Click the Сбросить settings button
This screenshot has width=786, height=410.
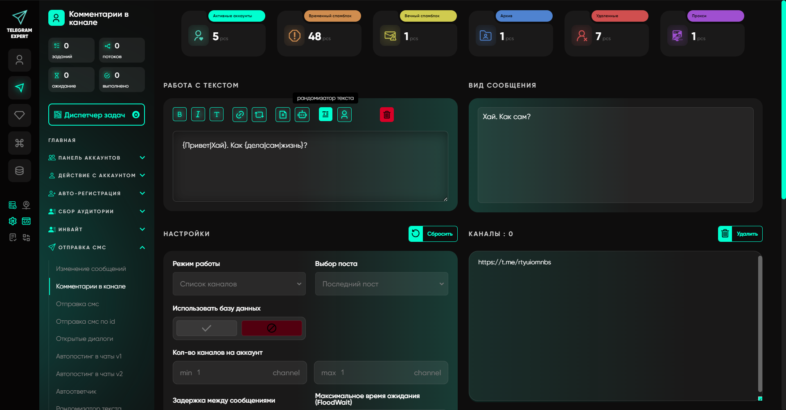click(x=433, y=234)
